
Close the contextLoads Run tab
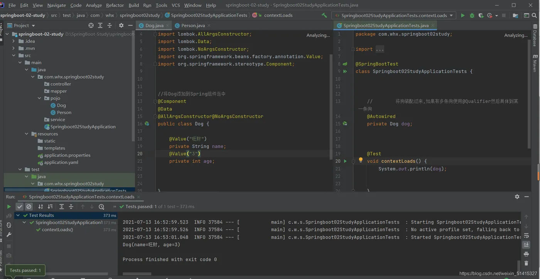click(138, 197)
